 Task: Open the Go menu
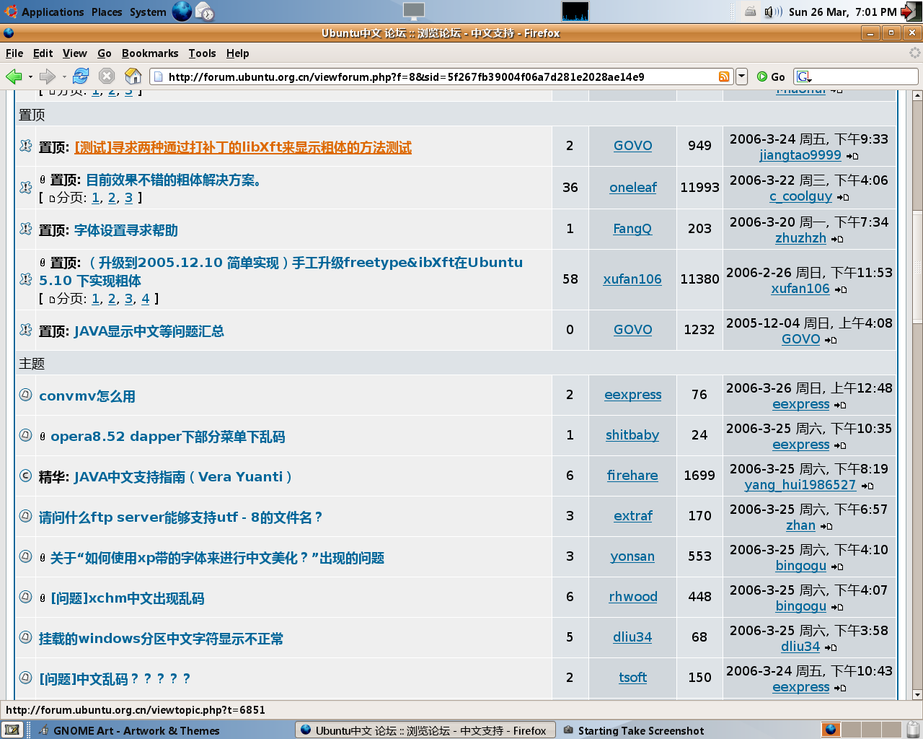coord(105,53)
